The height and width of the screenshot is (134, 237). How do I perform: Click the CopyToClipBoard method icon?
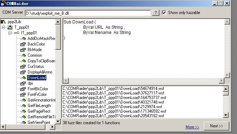point(23,61)
